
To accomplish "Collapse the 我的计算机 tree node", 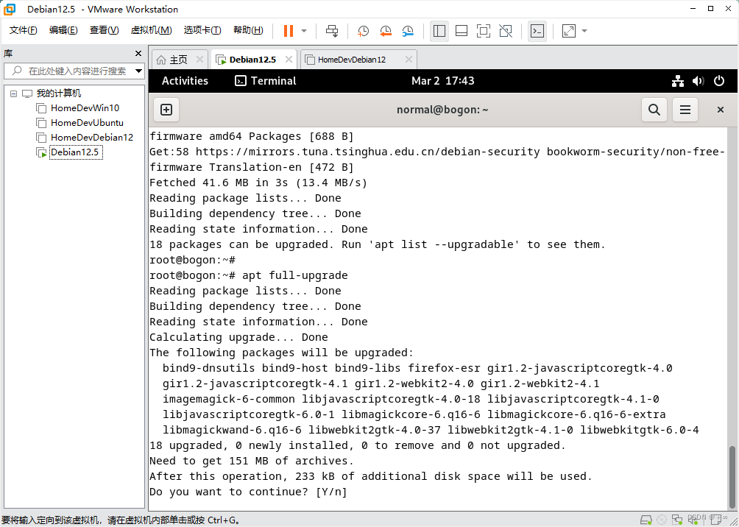I will [13, 93].
